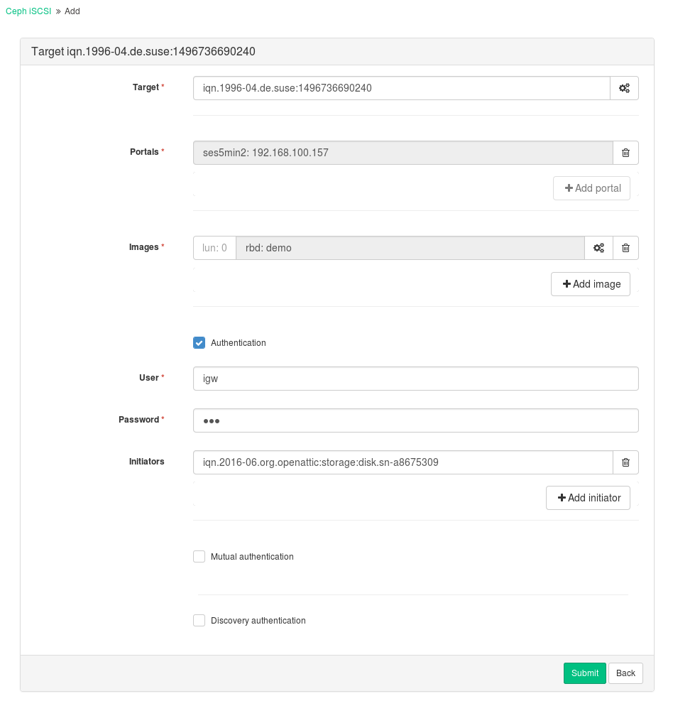Screen dimensions: 673x701
Task: Click the Add portal button
Action: point(591,188)
